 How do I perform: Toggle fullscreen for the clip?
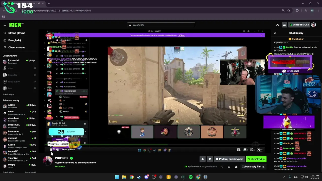tap(252, 150)
